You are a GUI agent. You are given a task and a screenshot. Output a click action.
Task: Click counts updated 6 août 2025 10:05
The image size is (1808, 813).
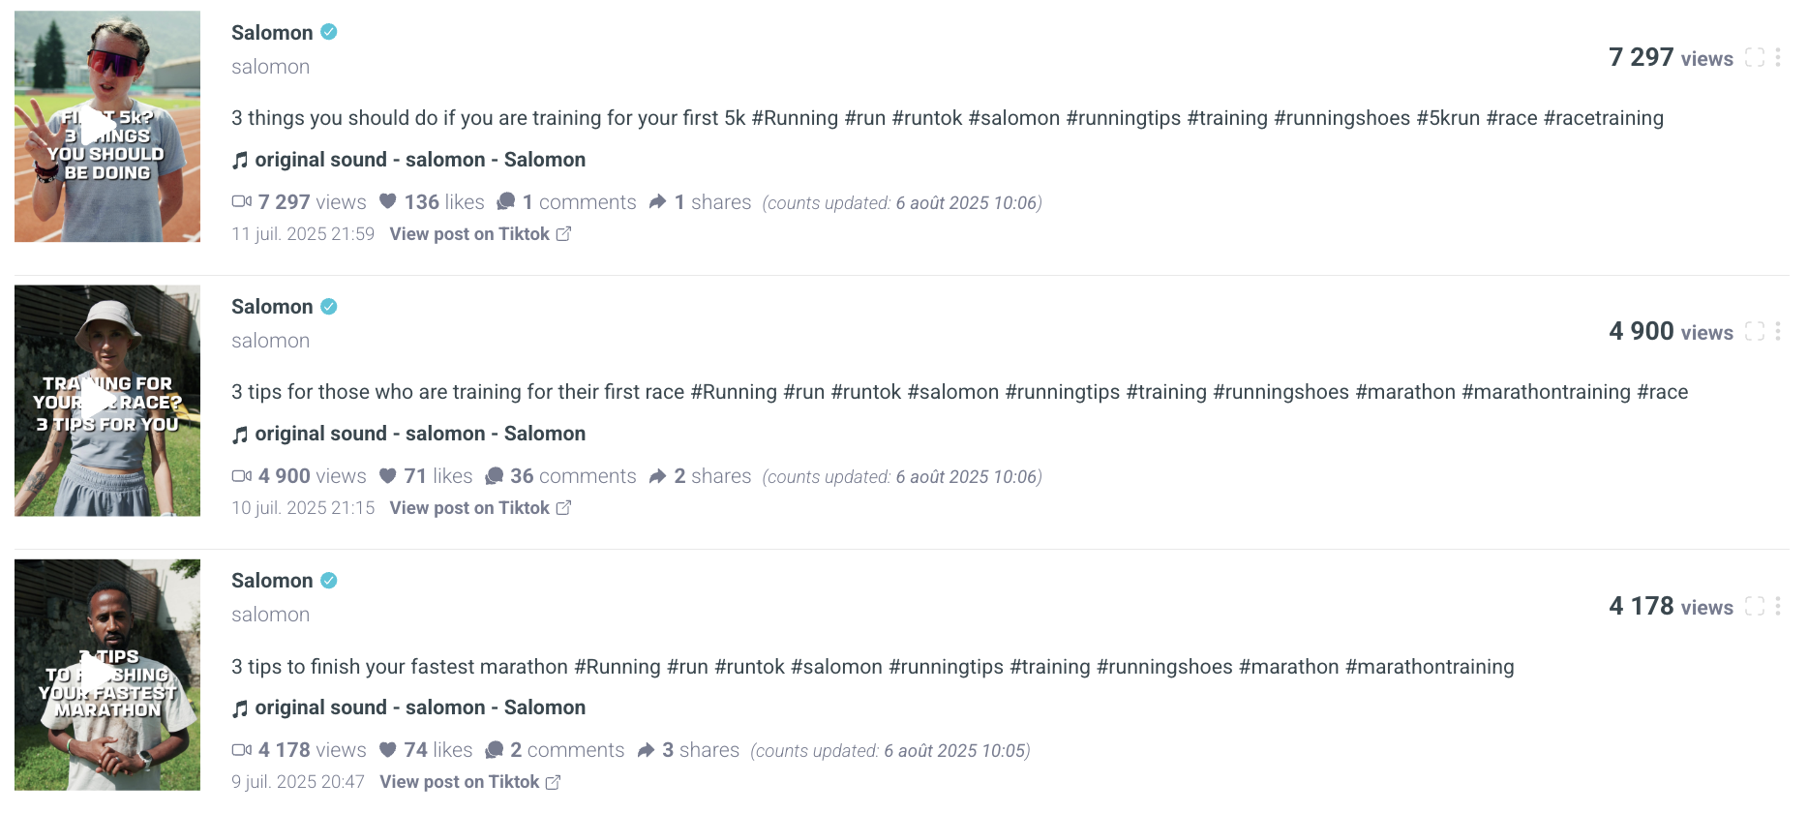tap(890, 751)
